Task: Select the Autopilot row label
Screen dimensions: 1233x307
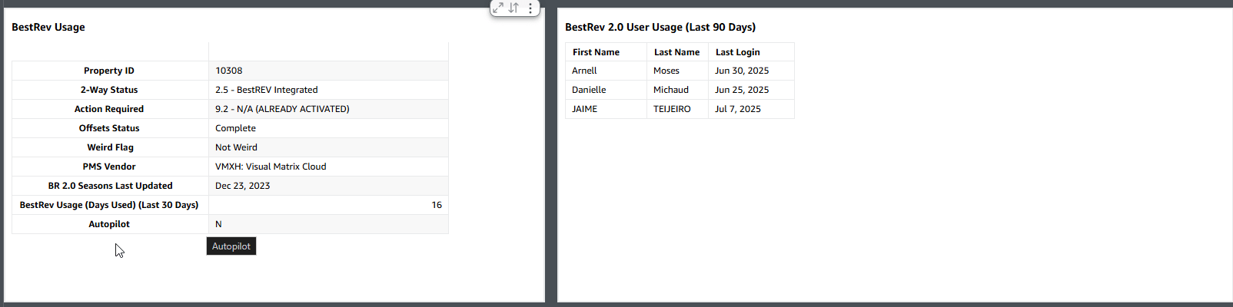Action: pos(109,224)
